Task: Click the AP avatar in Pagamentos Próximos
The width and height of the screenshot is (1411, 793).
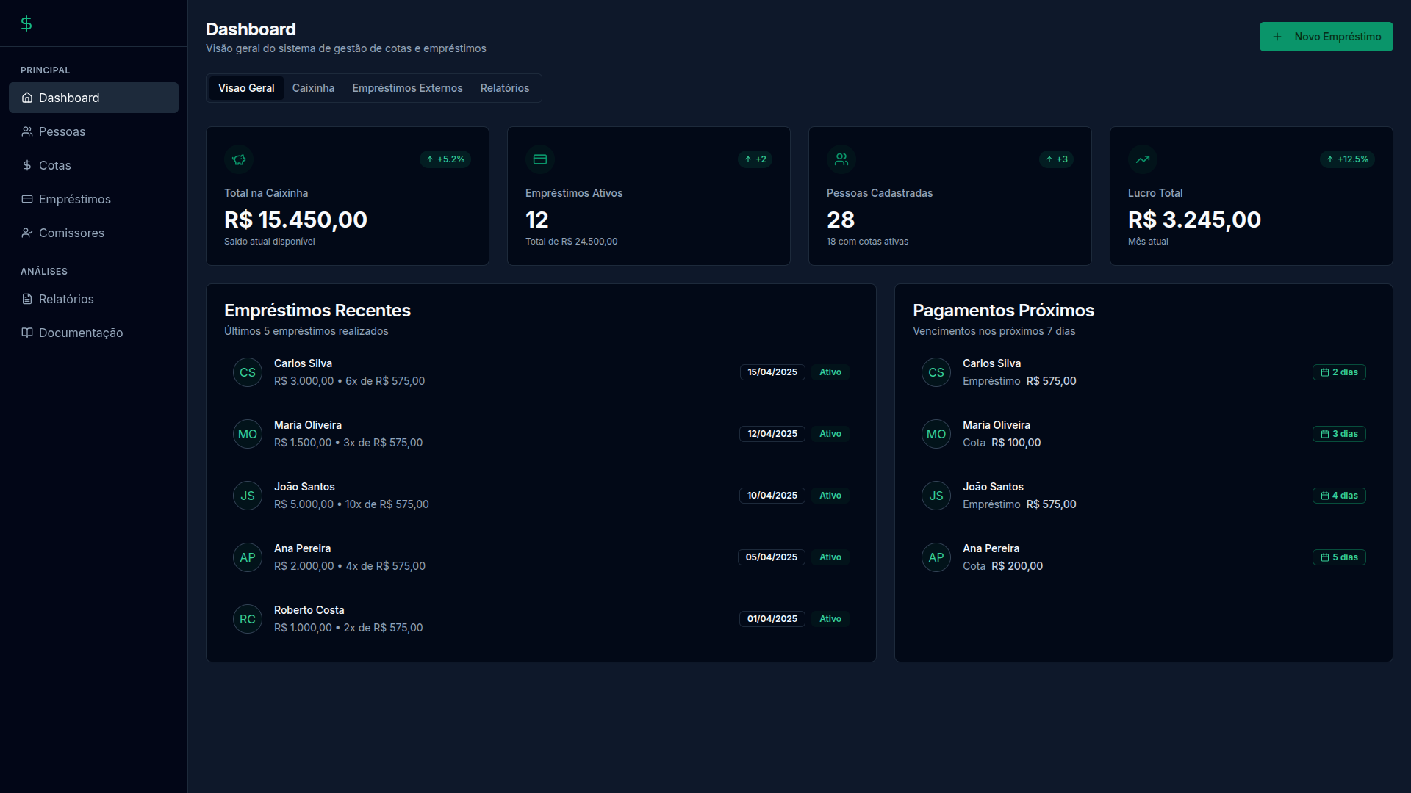Action: click(936, 557)
